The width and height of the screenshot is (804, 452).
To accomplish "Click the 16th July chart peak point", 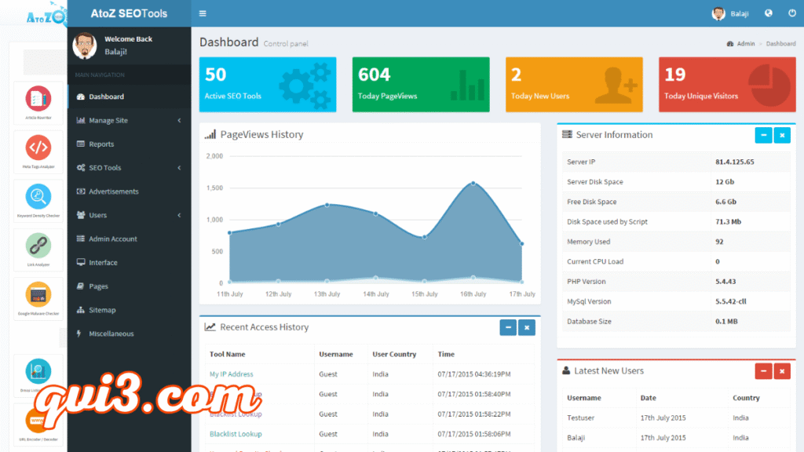I will point(473,183).
